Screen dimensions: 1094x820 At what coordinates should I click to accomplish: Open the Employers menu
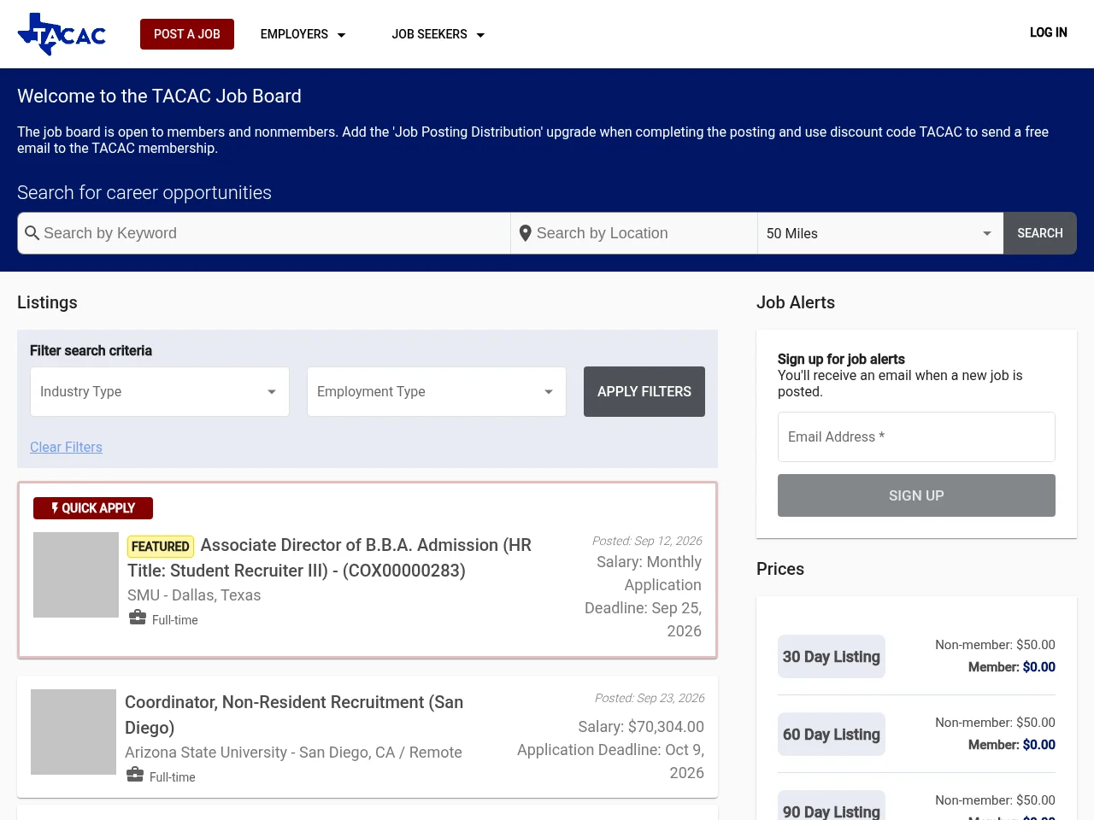(303, 34)
